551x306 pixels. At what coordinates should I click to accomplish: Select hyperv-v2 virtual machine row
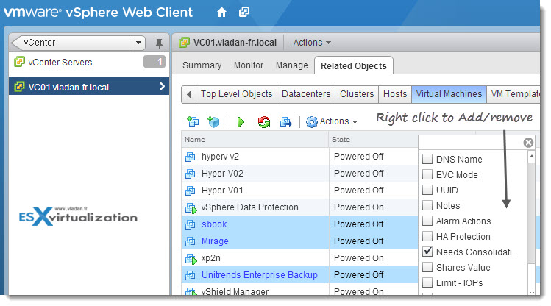pyautogui.click(x=299, y=157)
